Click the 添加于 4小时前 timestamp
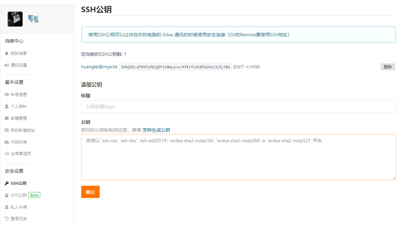This screenshot has height=226, width=404. 246,67
